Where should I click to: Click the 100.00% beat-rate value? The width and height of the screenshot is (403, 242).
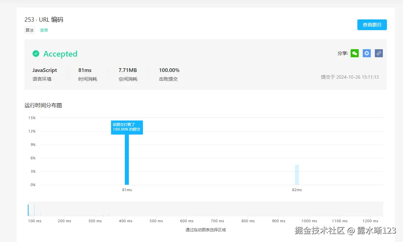pos(169,70)
